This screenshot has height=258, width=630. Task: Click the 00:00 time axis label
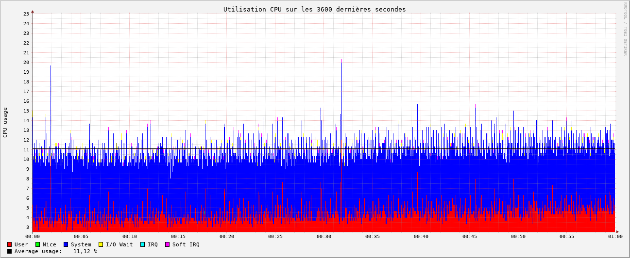(33, 237)
